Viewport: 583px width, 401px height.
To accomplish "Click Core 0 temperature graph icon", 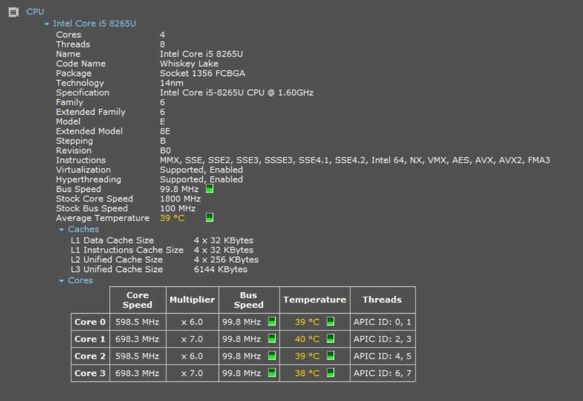I will click(330, 321).
